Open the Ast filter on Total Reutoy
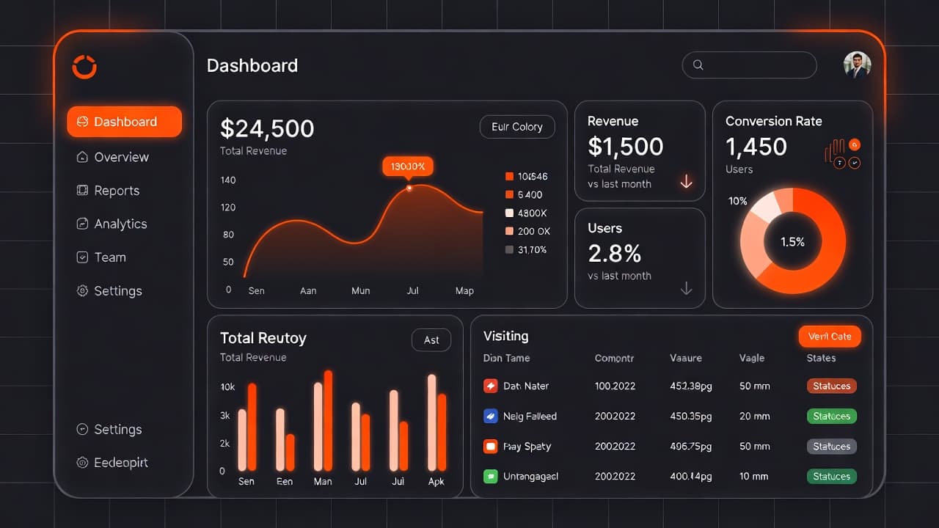 pyautogui.click(x=431, y=340)
